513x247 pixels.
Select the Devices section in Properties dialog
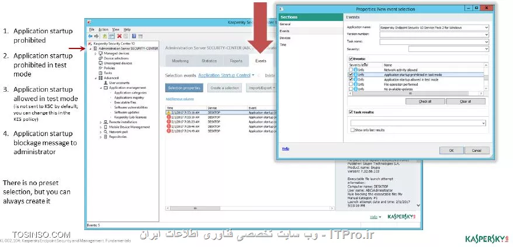(x=285, y=38)
